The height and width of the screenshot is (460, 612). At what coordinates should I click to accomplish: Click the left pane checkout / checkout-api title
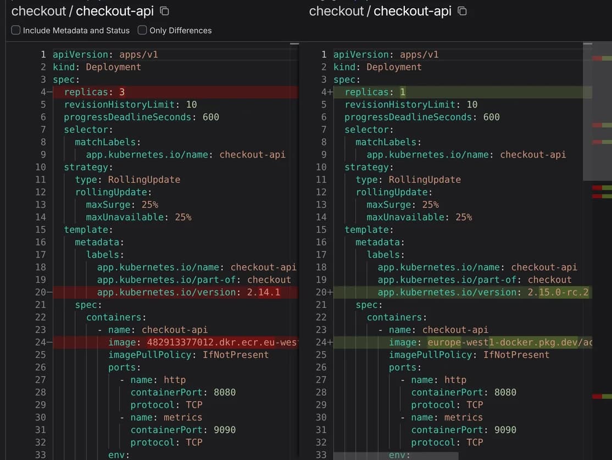pyautogui.click(x=82, y=12)
